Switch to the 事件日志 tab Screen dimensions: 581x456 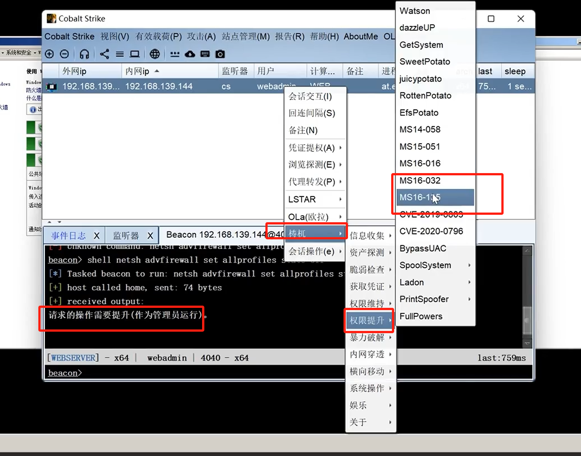(68, 236)
